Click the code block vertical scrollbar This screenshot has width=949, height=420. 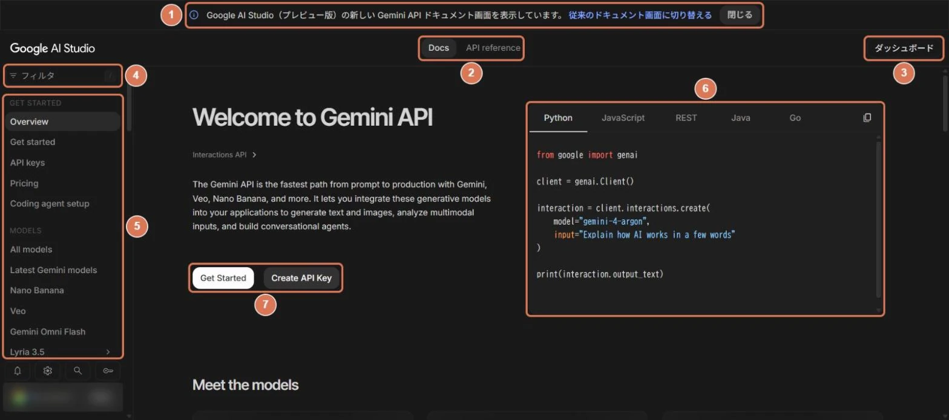click(879, 219)
